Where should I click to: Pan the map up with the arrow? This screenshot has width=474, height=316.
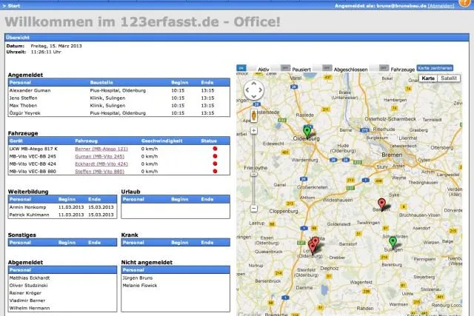coord(254,84)
